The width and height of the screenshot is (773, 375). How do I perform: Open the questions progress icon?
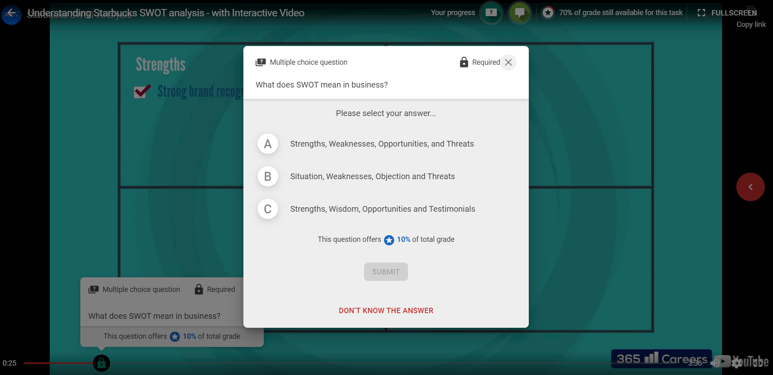tap(491, 13)
